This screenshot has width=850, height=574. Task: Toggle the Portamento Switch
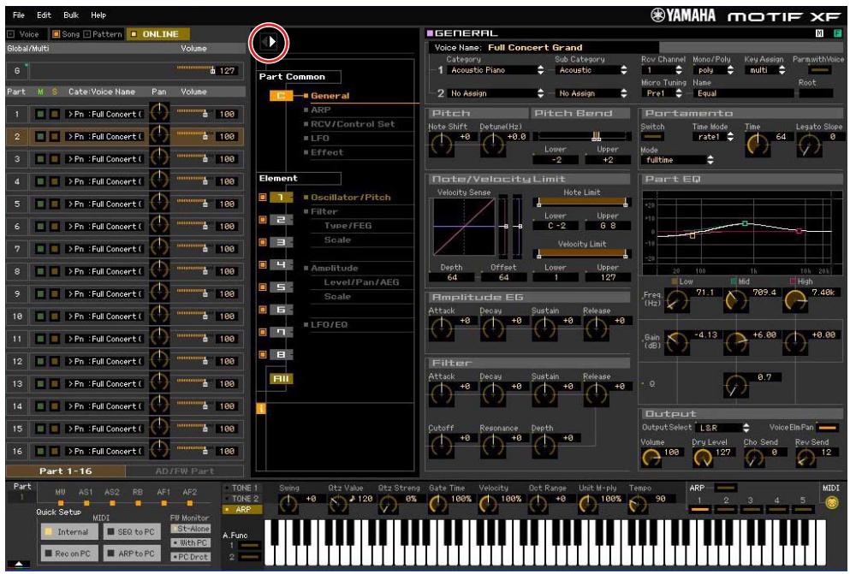click(652, 138)
